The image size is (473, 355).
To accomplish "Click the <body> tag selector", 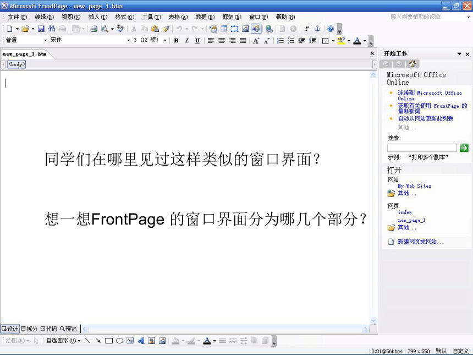I will [x=16, y=64].
